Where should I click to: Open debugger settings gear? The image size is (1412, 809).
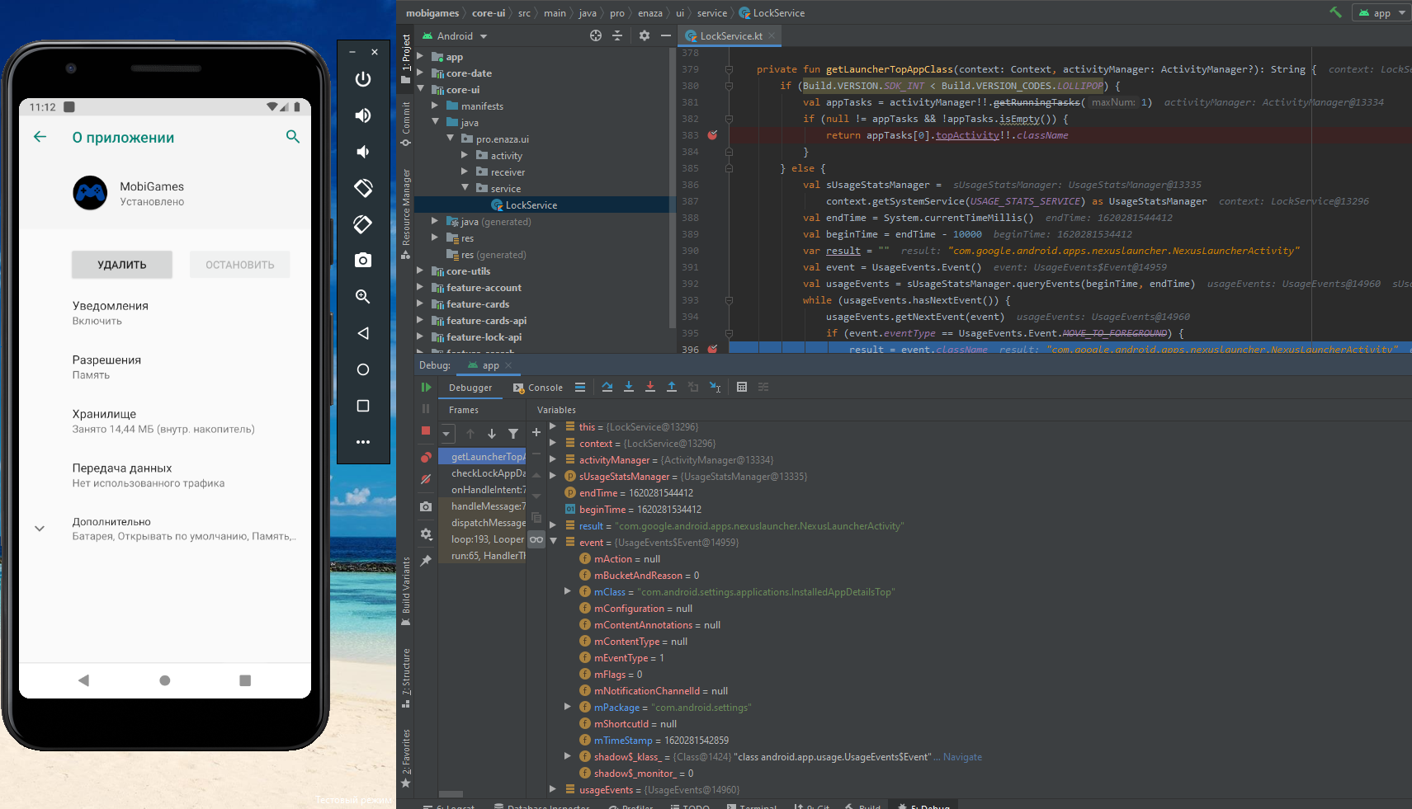(426, 534)
